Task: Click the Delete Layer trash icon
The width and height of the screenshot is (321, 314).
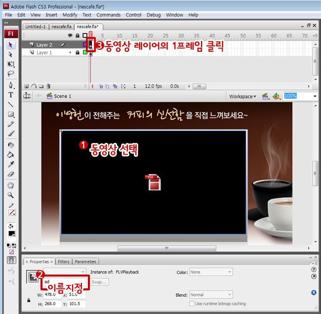Action: 48,86
